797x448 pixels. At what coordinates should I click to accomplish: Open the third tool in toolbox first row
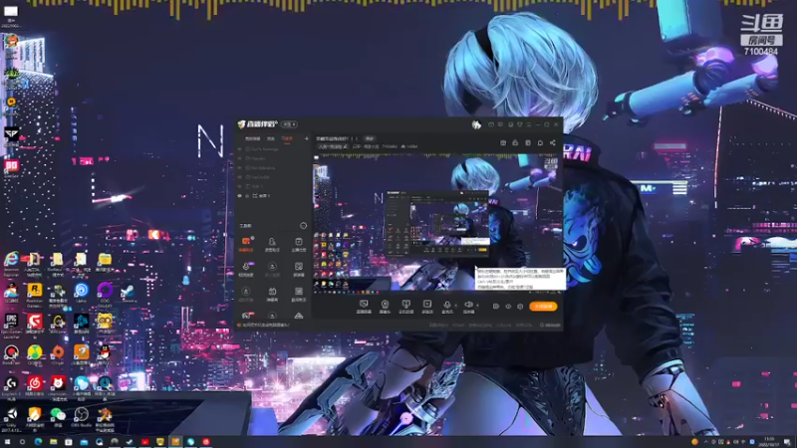[298, 243]
